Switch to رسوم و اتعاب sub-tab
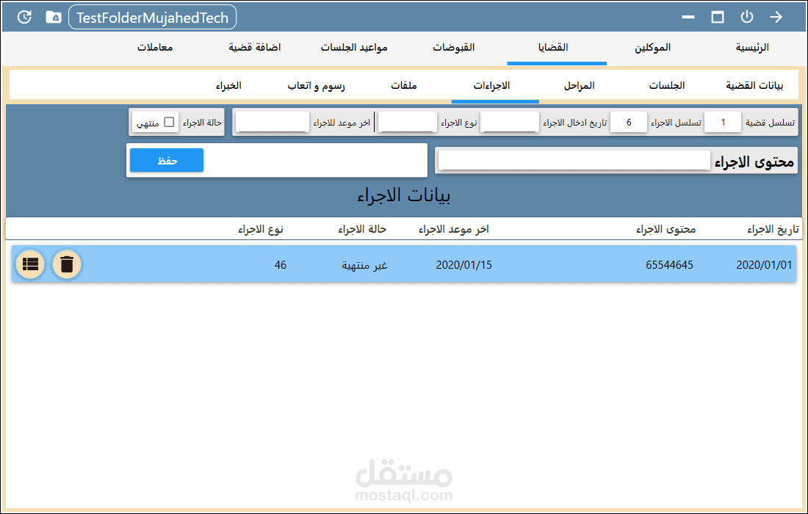Image resolution: width=808 pixels, height=514 pixels. point(316,85)
